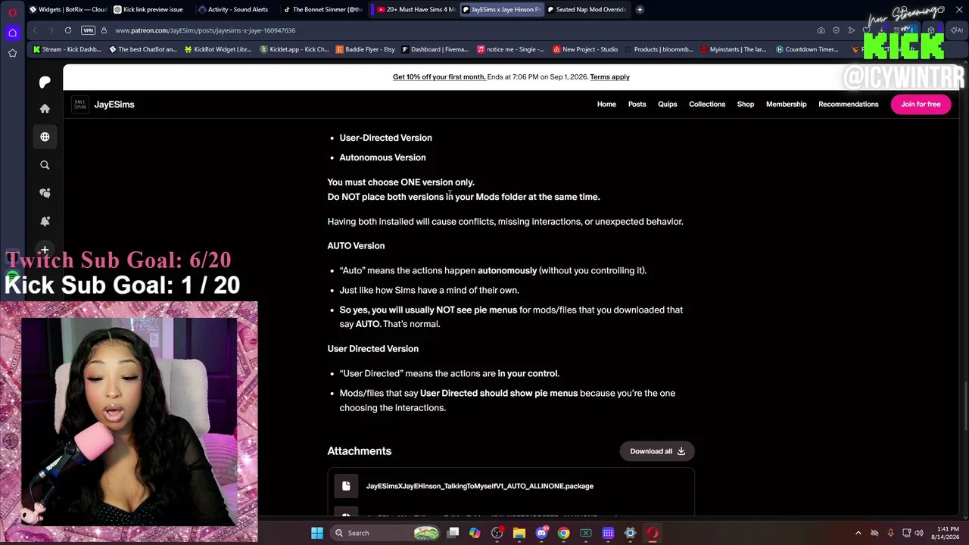Switch to 20+ Must Have Sims 4 tab
This screenshot has height=545, width=969.
pyautogui.click(x=416, y=10)
